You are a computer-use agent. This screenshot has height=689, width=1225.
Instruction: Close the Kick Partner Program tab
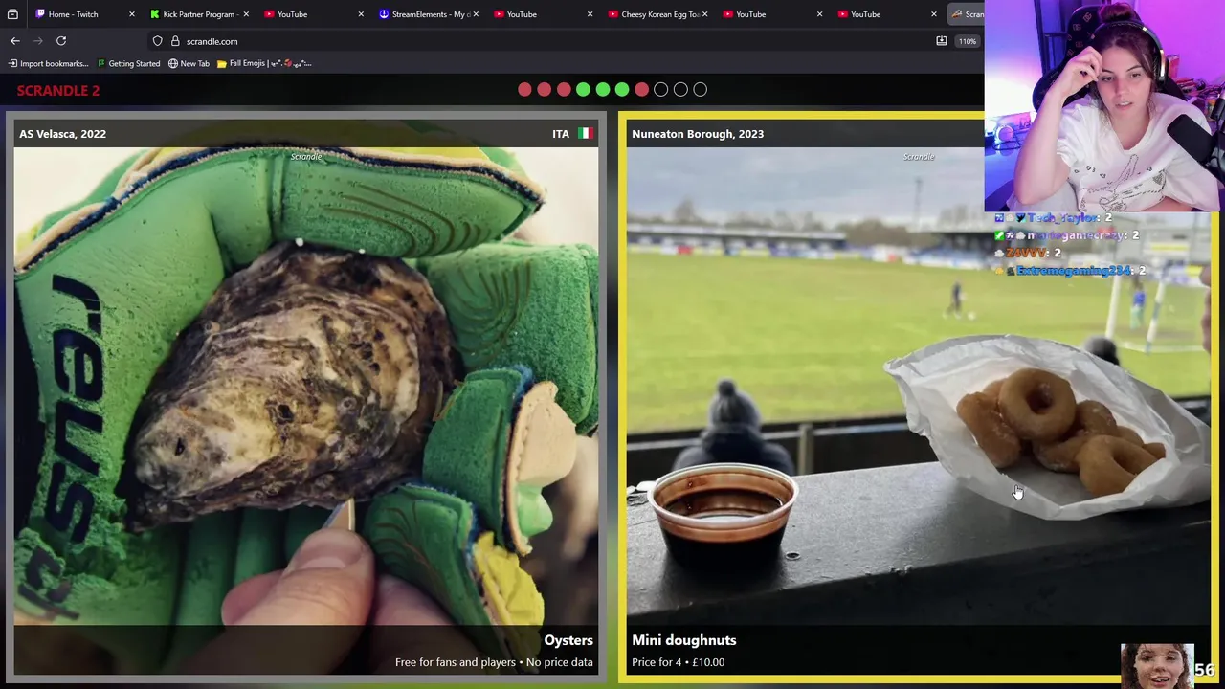[x=246, y=14]
